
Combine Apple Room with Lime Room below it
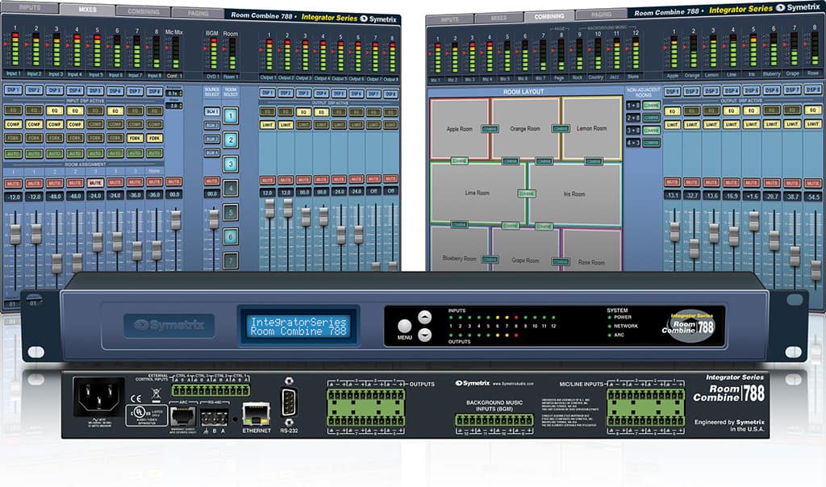coord(459,161)
